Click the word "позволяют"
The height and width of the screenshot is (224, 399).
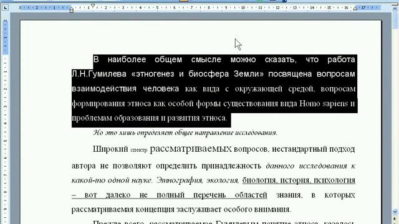tap(132, 166)
